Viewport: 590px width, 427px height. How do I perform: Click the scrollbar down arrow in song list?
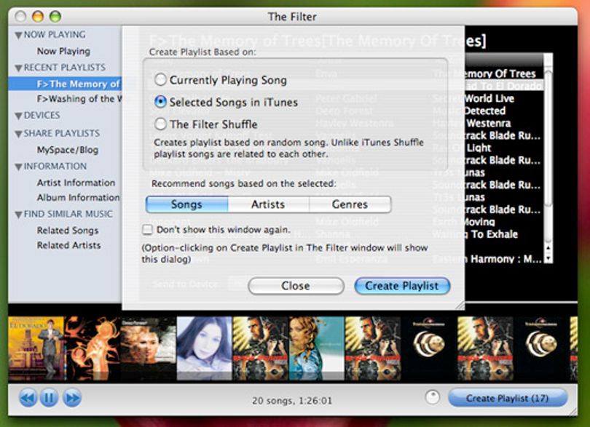pos(548,258)
